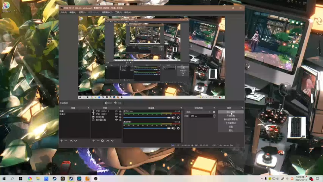Click 开始录制 to start recording
Image resolution: width=323 pixels, height=182 pixels.
[x=231, y=116]
